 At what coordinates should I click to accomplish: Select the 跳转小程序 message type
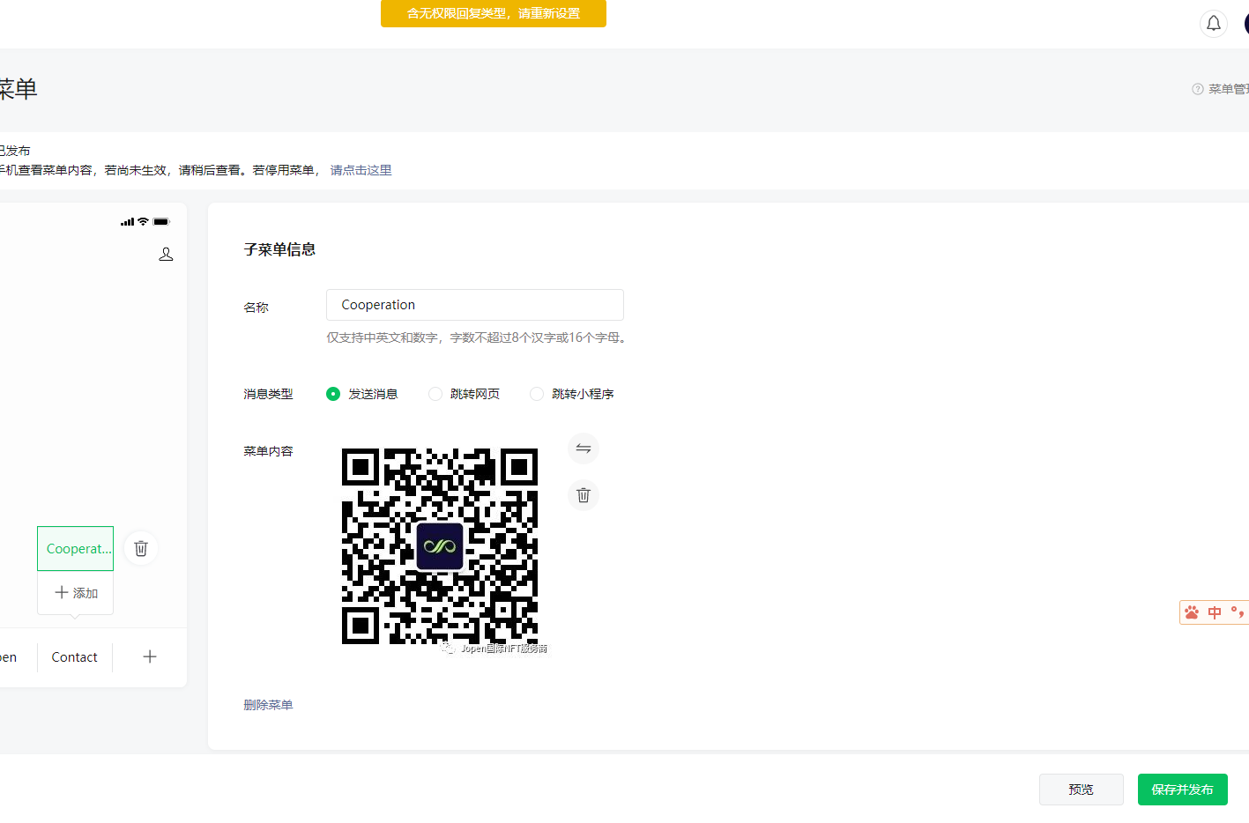[x=572, y=394]
